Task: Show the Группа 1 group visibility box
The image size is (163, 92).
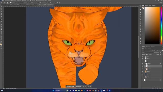Action: coord(143,78)
